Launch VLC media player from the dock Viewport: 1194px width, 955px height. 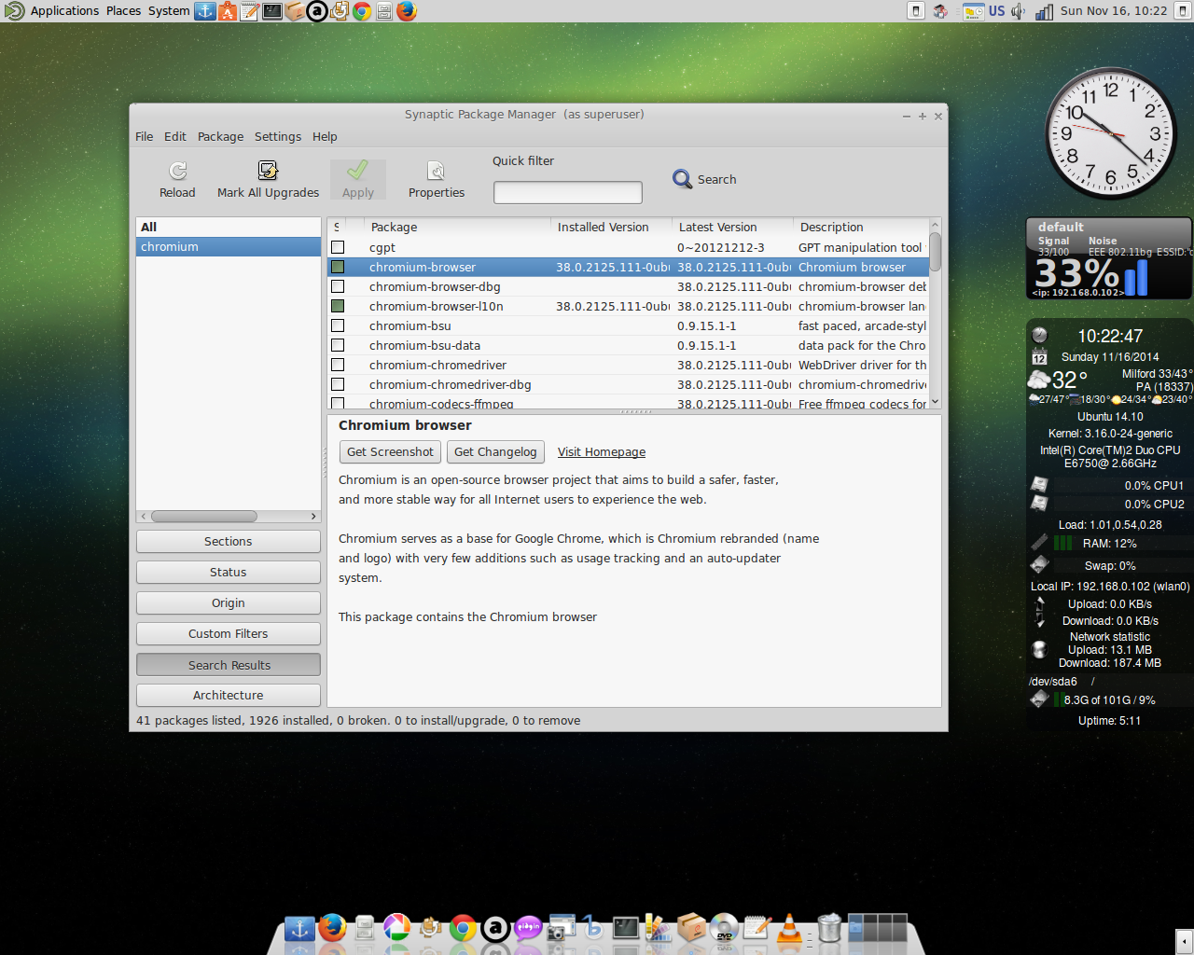pos(789,928)
